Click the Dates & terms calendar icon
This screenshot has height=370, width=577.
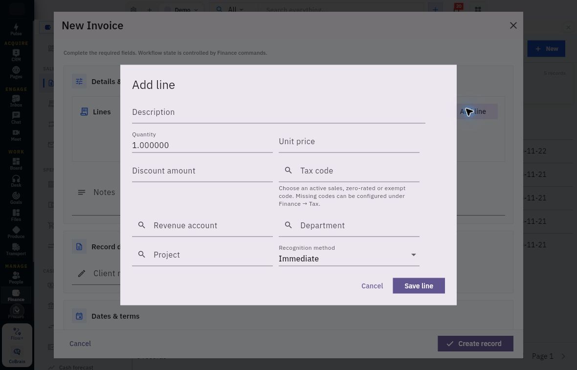[x=79, y=316]
